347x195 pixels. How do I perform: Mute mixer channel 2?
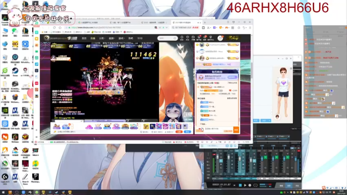232,154
